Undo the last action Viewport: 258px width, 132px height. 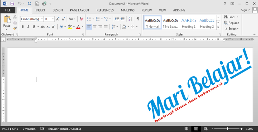point(20,4)
